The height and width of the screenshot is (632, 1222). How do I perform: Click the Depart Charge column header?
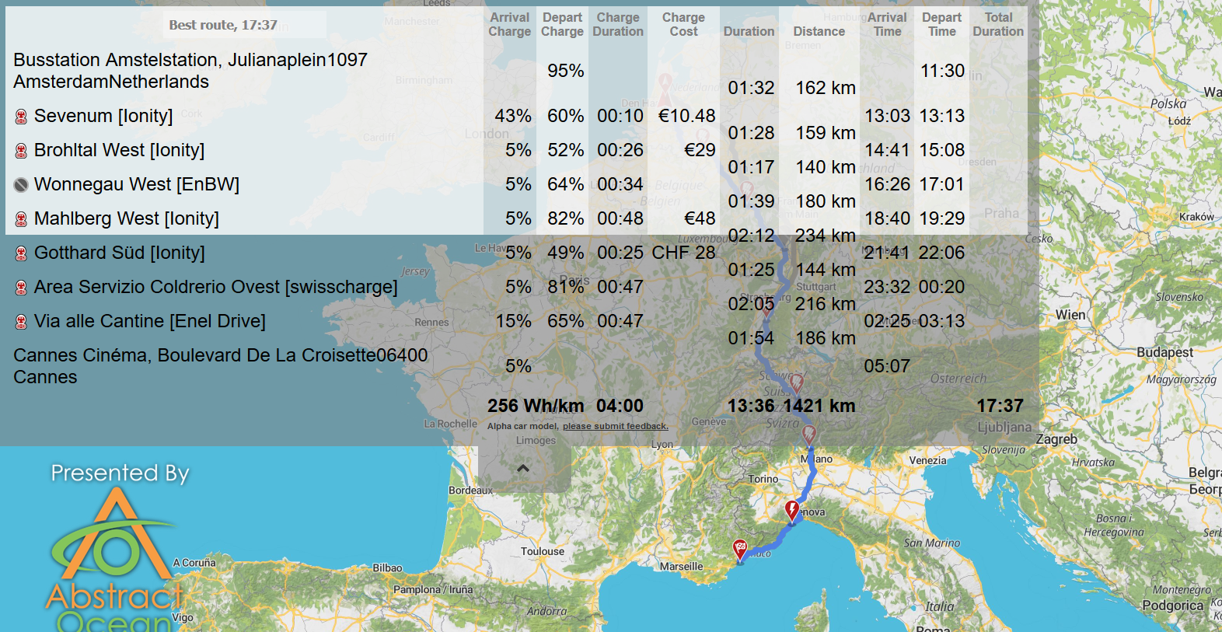click(562, 24)
